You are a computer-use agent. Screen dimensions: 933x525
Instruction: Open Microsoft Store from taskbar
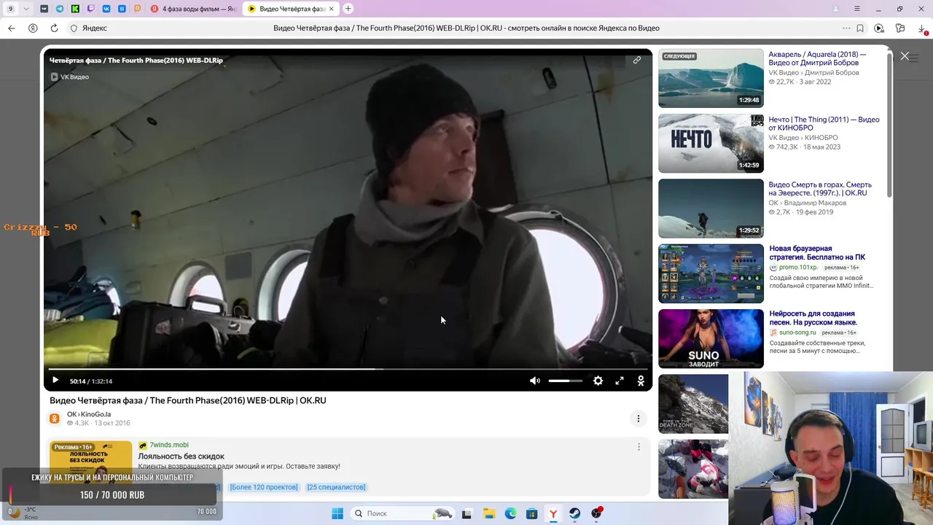pos(532,513)
